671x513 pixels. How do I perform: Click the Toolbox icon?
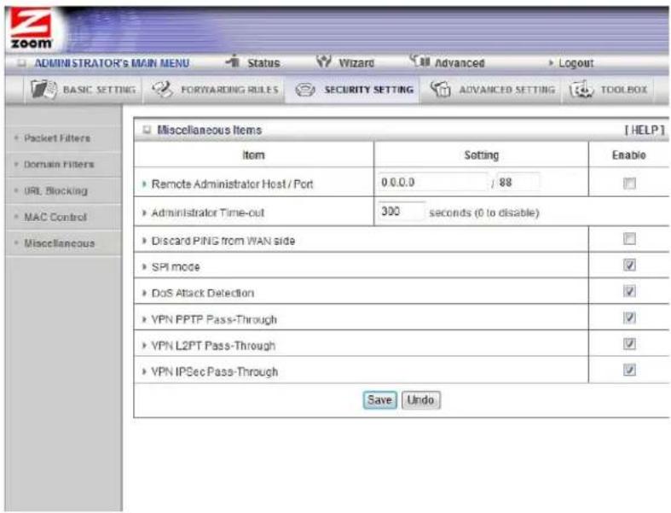[x=581, y=90]
